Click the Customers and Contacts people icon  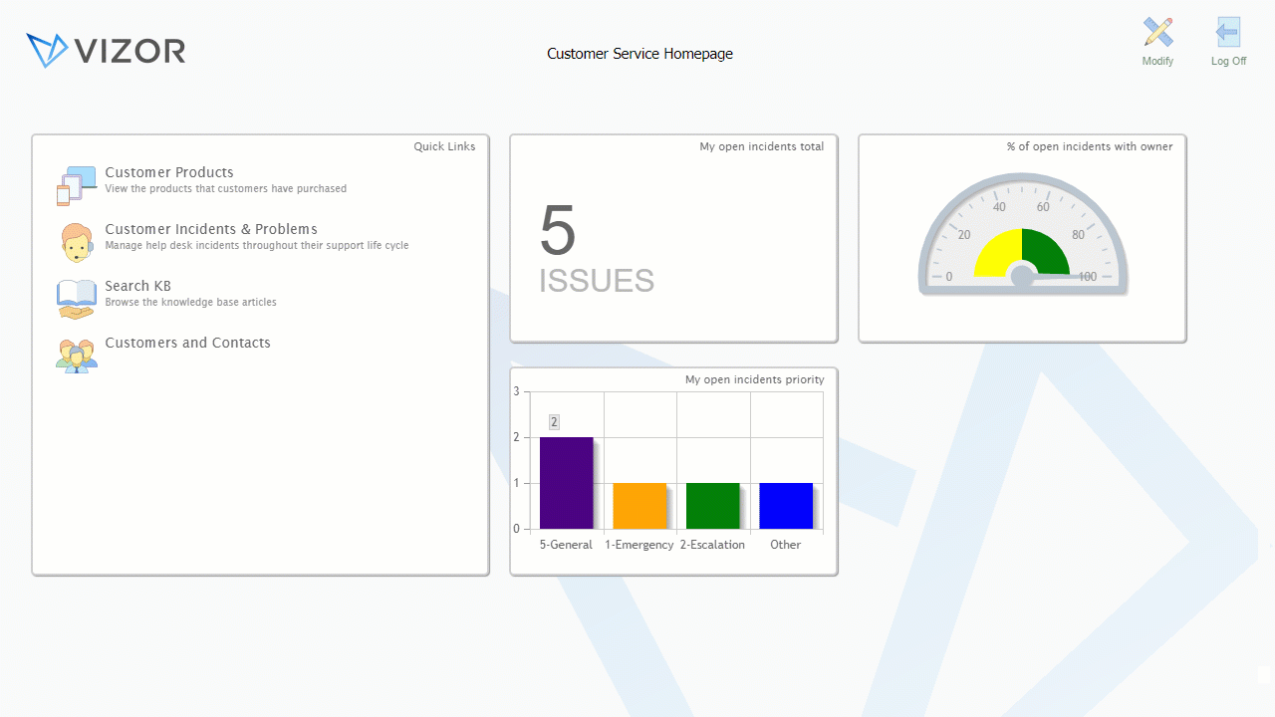77,355
